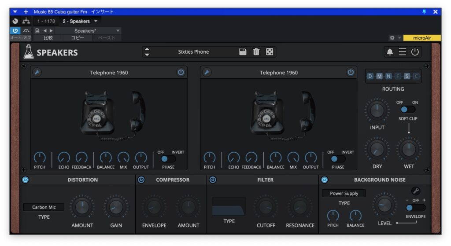Viewport: 451px width, 246px height.
Task: Click the Distortion Amount knob
Action: pyautogui.click(x=82, y=207)
